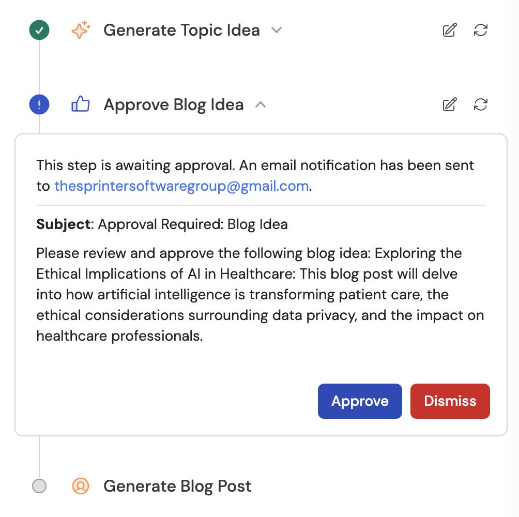519x517 pixels.
Task: Click the Approve Blog Idea step title
Action: tap(174, 104)
